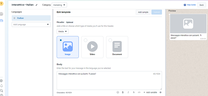Click the Video card label

click(x=92, y=54)
